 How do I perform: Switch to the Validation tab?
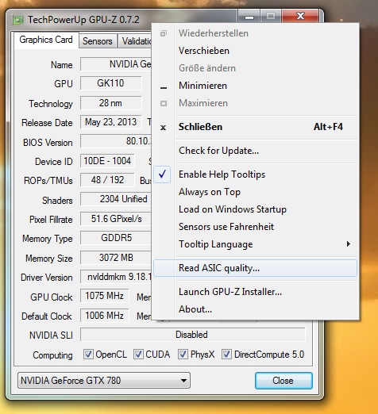click(135, 41)
